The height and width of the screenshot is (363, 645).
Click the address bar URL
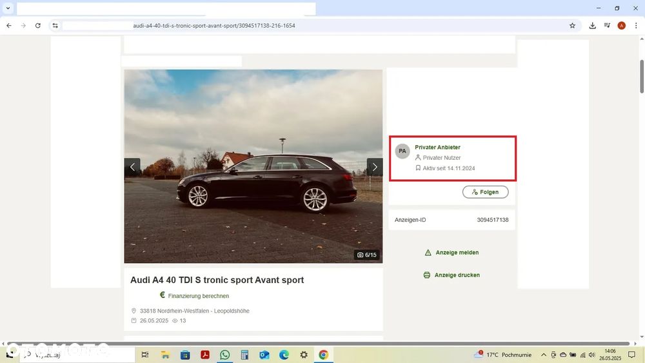coord(214,26)
